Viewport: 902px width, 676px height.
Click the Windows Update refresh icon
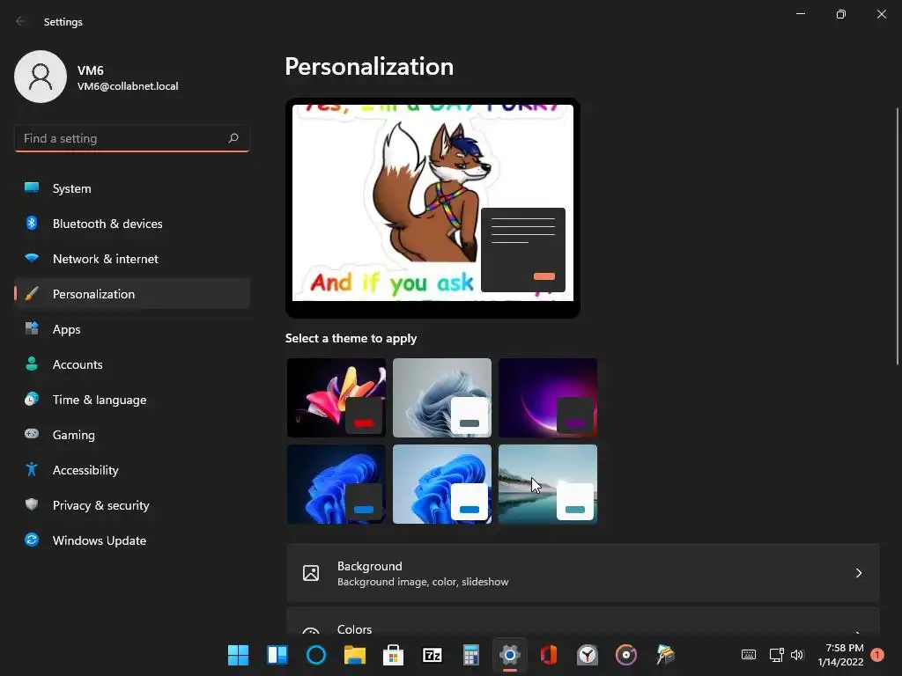(32, 540)
